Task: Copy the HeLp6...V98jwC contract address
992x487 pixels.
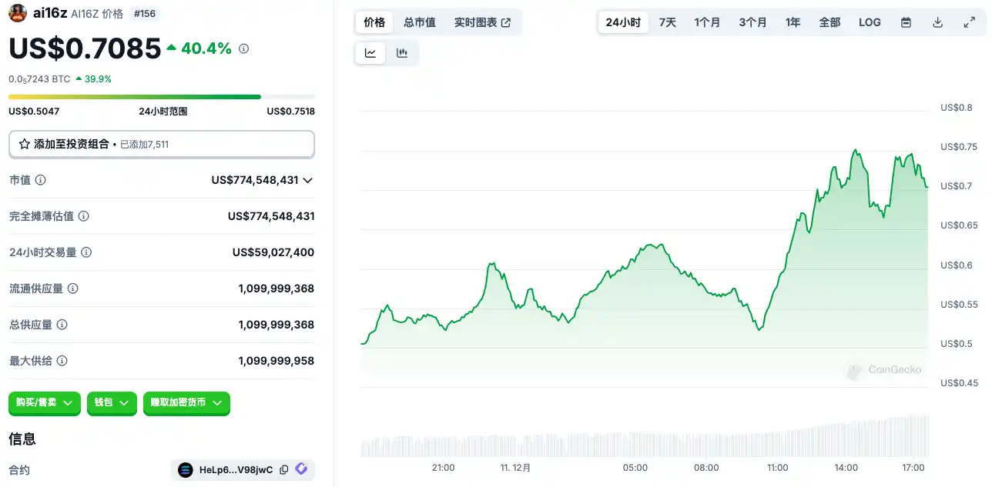Action: click(x=284, y=469)
